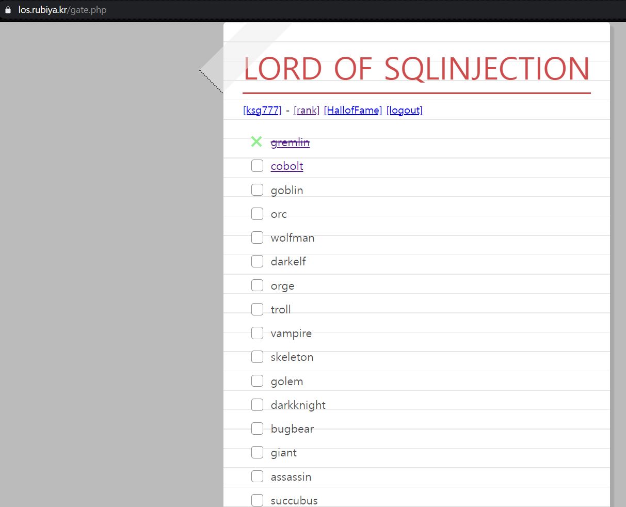Toggle the checkbox next to goblin
The image size is (626, 507).
257,189
